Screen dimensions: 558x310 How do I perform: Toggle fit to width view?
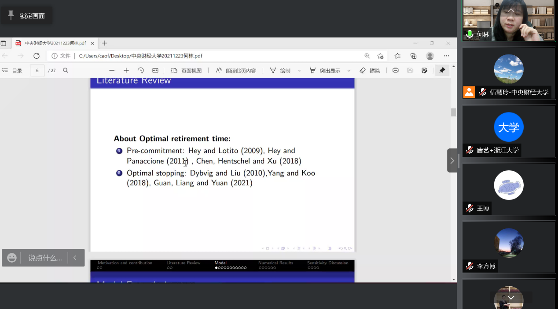point(155,71)
